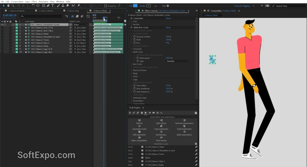Select the Zoom magnifier tool
The height and width of the screenshot is (167, 307).
[13, 6]
